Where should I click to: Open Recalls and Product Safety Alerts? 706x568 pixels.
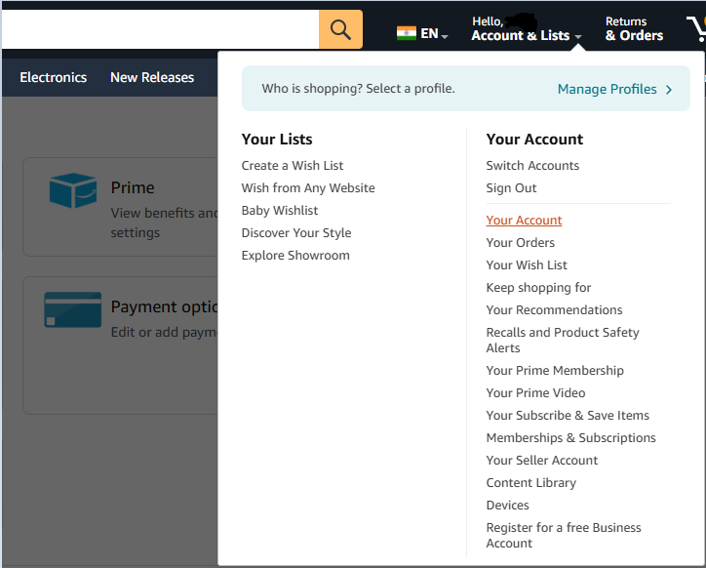click(x=563, y=341)
